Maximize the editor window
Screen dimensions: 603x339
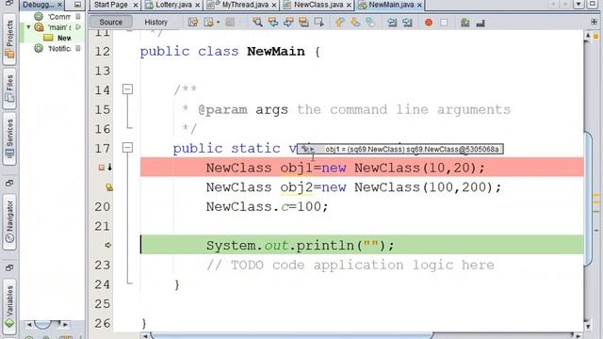click(x=593, y=5)
